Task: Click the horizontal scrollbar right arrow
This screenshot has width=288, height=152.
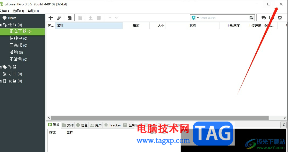Action: tap(285, 118)
